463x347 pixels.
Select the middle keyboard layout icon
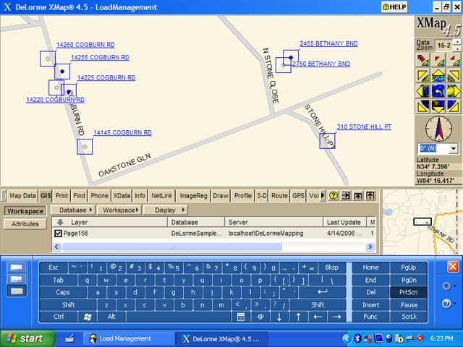tap(17, 279)
